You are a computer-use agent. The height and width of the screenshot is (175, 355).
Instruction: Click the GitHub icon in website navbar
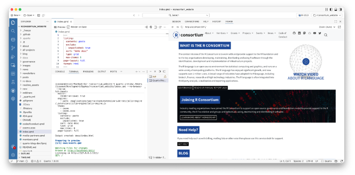[294, 33]
